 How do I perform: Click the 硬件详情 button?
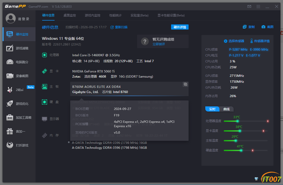tap(180, 27)
